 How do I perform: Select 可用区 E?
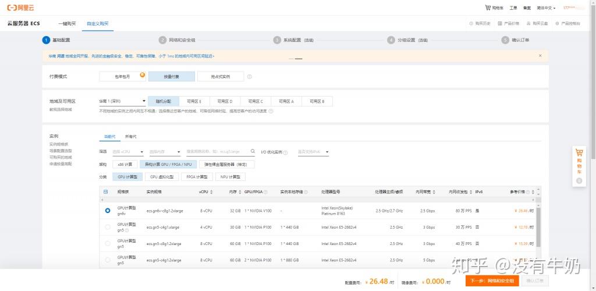pos(194,101)
